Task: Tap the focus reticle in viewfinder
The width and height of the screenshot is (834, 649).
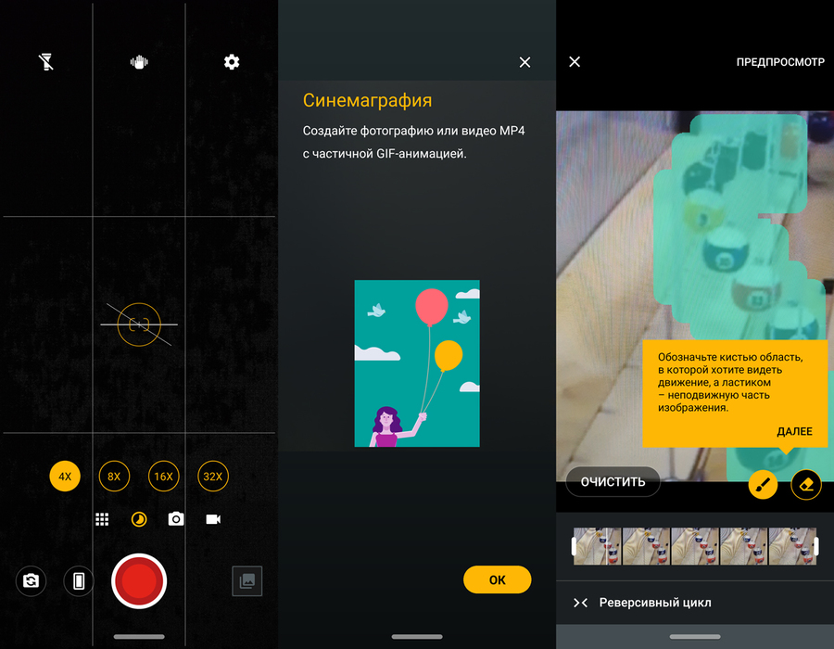Action: click(139, 324)
